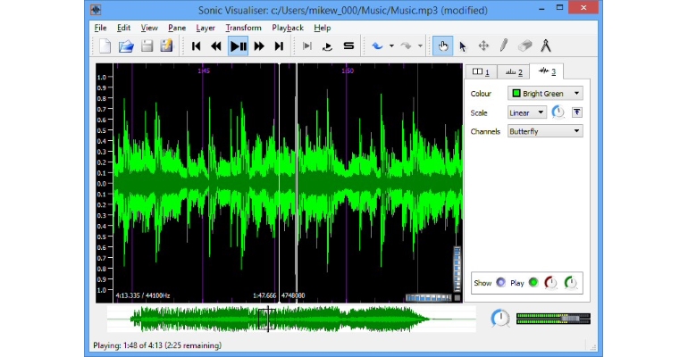Select the Measure tool icon
Screen dimensions: 688x357
545,46
